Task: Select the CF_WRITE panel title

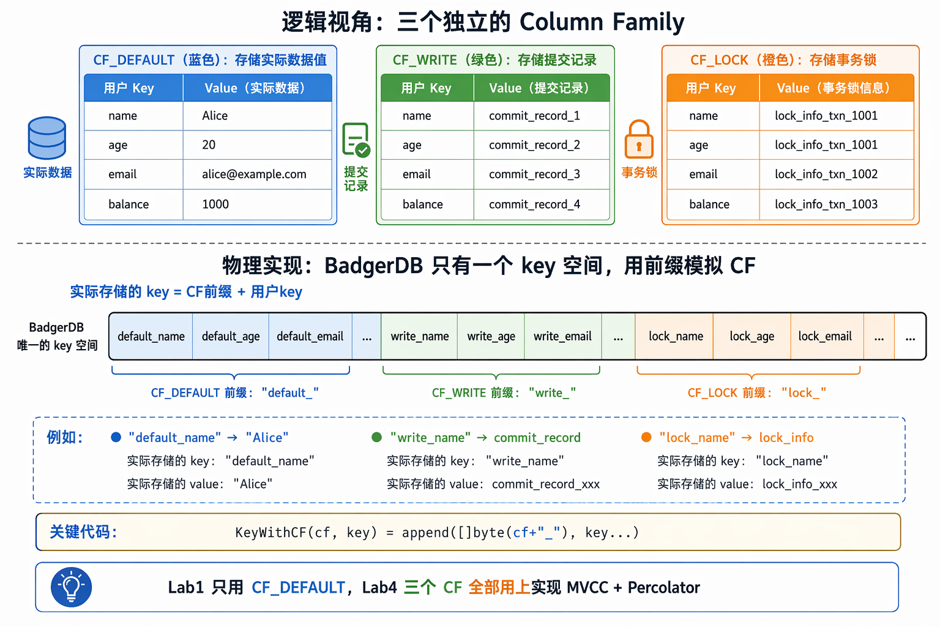Action: 494,60
